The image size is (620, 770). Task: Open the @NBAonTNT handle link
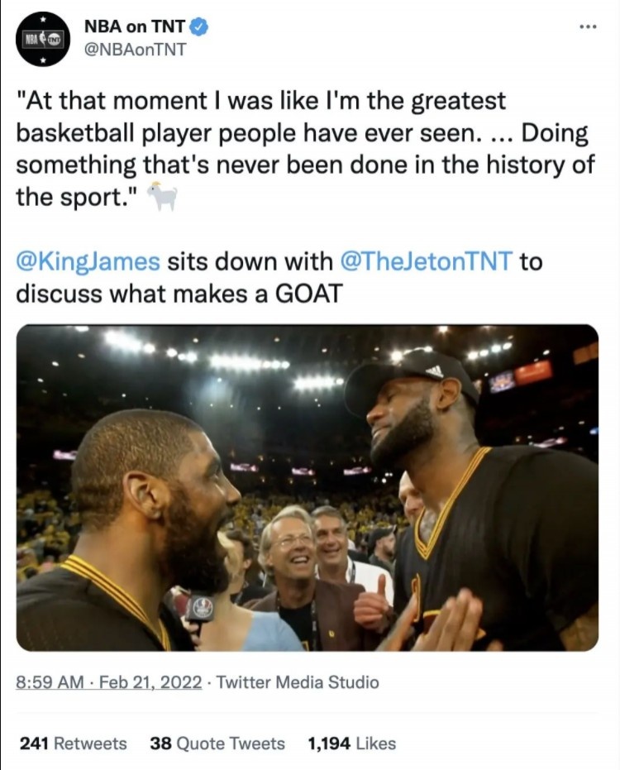[x=136, y=49]
